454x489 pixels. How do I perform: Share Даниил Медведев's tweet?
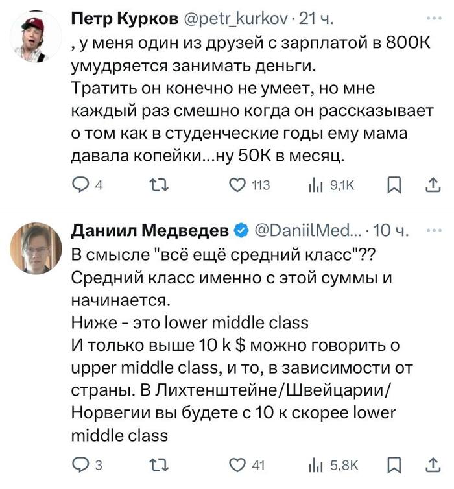pyautogui.click(x=432, y=464)
